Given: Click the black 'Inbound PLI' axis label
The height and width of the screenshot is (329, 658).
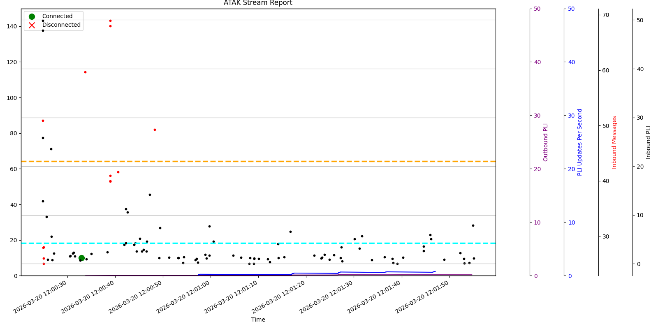Looking at the screenshot, I should [649, 142].
